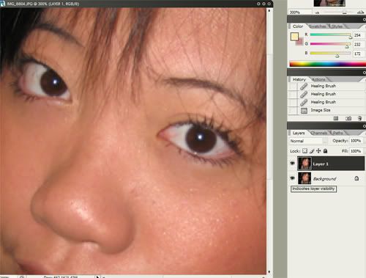Click the foreground color swatch

tap(294, 37)
